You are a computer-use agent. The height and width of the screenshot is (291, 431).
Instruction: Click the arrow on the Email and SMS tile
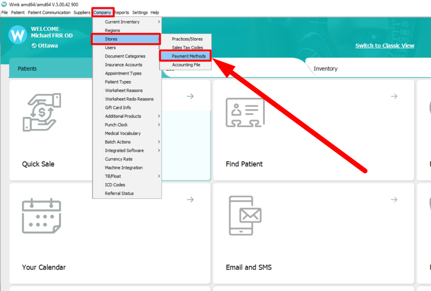[394, 199]
